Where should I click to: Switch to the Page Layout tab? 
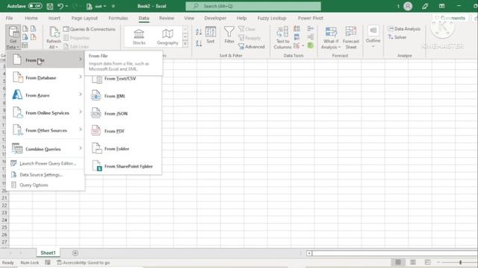click(x=84, y=18)
